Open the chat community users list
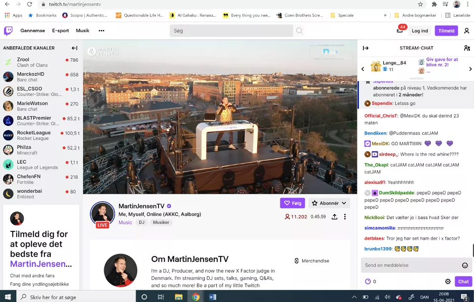This screenshot has height=302, width=474. pos(467,48)
